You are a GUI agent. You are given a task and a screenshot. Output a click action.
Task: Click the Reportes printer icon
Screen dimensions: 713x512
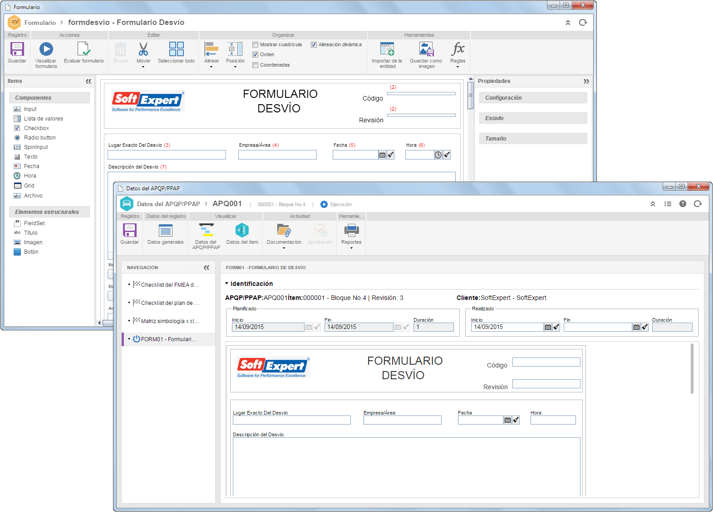click(351, 230)
